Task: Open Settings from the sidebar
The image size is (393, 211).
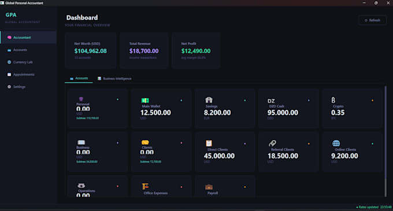Action: coord(28,86)
